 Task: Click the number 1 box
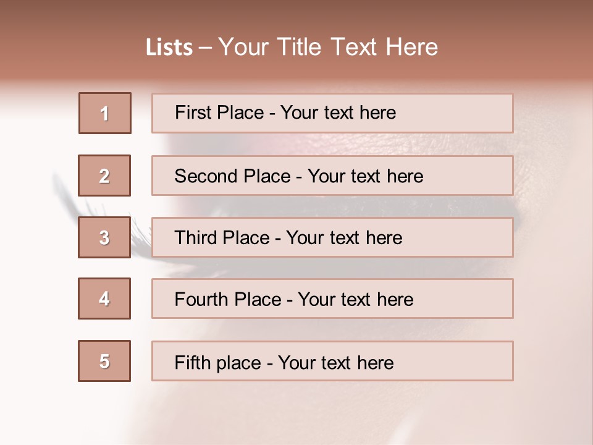click(104, 113)
